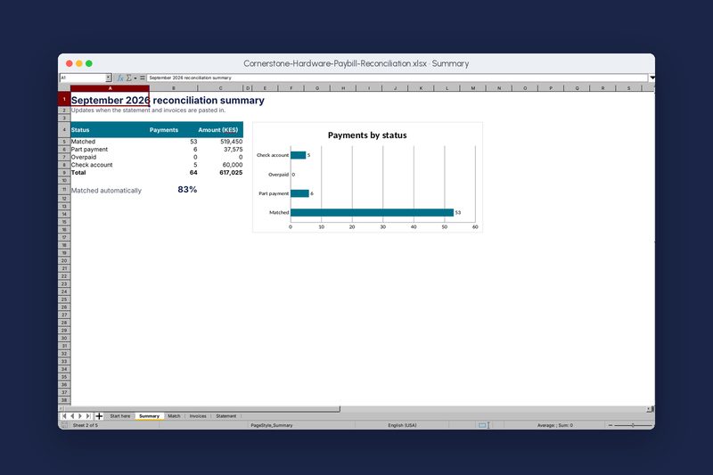The image size is (713, 475).
Task: Click the Part payment bar in chart
Action: tap(299, 193)
